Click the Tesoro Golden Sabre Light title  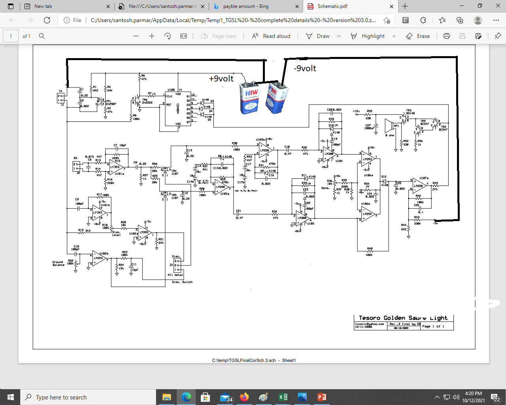click(403, 318)
